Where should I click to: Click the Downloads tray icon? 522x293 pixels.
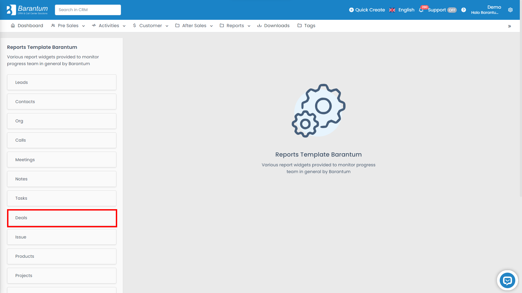point(259,26)
